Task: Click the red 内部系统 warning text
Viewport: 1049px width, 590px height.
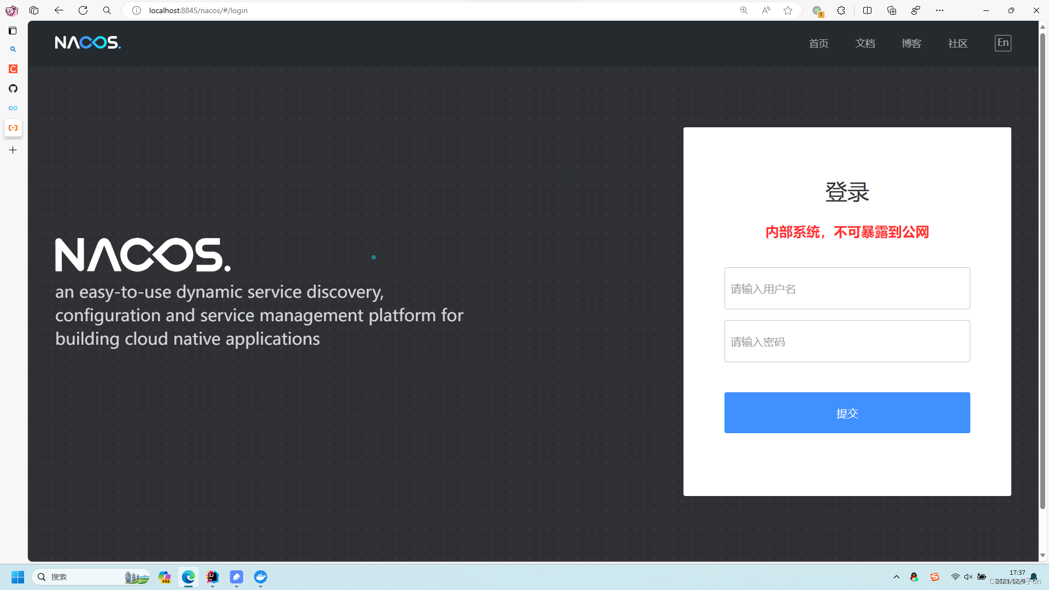Action: (847, 232)
